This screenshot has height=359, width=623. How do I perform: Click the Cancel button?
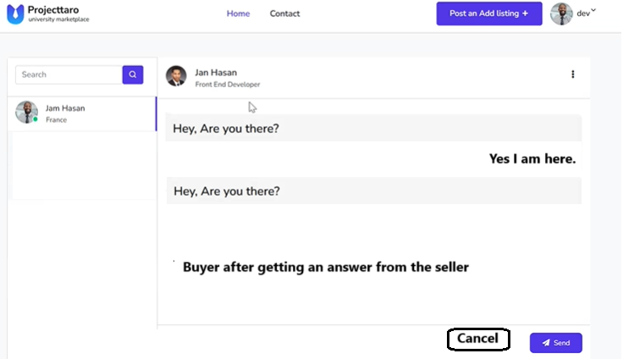click(478, 340)
